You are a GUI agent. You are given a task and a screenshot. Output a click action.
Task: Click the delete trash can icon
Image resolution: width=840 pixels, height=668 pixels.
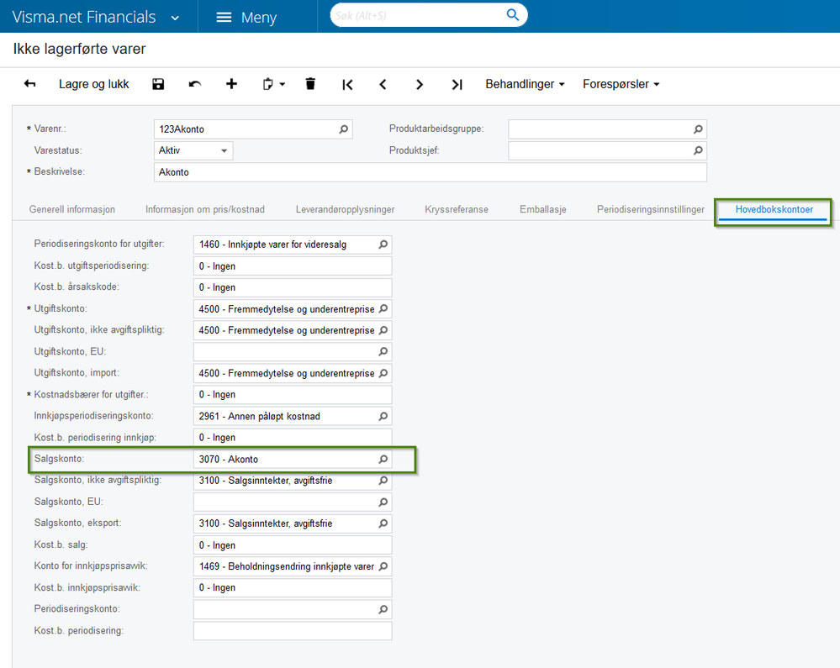(310, 84)
